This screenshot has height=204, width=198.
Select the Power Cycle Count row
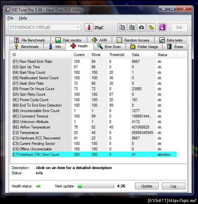(x=94, y=100)
